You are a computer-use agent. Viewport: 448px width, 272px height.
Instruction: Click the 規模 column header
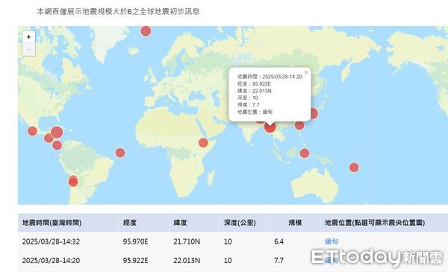pos(295,223)
